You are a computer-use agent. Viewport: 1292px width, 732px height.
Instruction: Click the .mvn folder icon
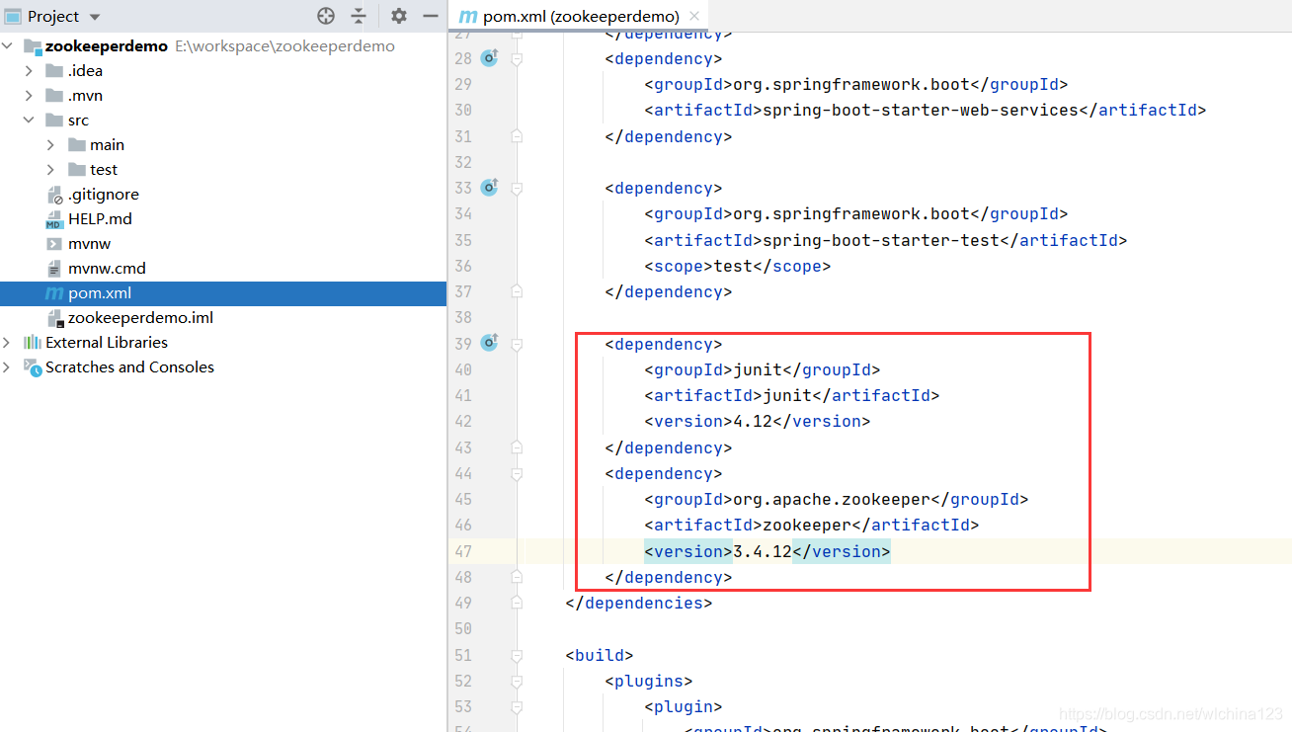point(54,96)
